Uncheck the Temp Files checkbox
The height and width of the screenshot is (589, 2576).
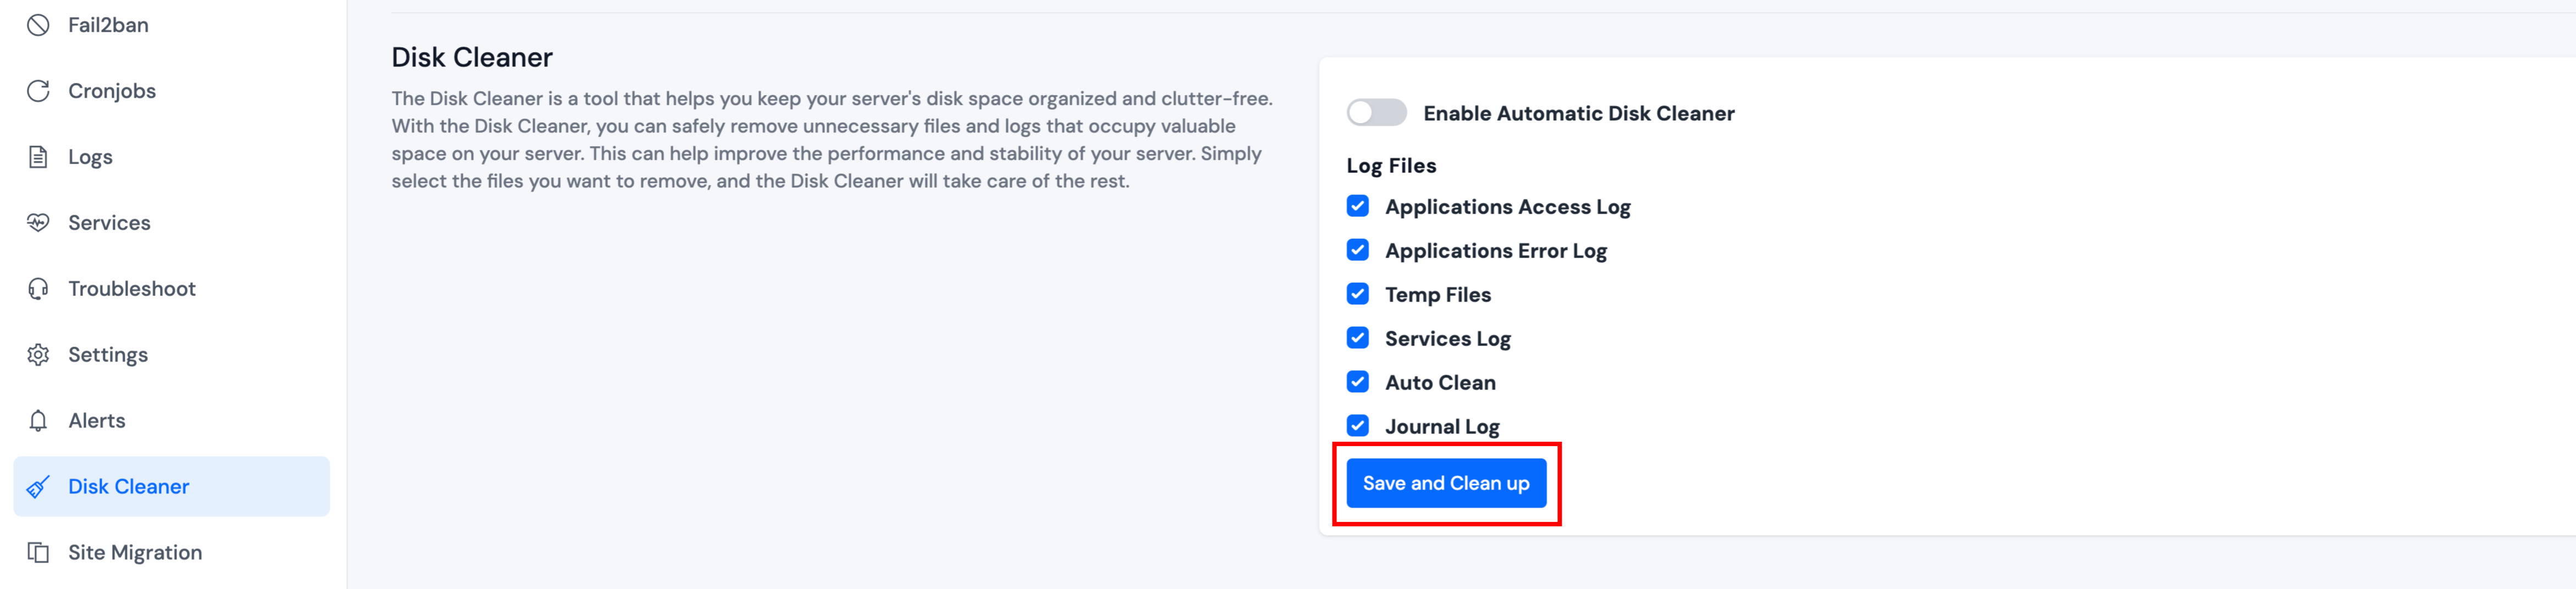pyautogui.click(x=1357, y=294)
